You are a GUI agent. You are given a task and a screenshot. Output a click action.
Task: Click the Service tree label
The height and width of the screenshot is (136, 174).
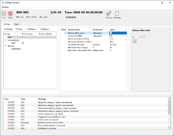click(11, 46)
